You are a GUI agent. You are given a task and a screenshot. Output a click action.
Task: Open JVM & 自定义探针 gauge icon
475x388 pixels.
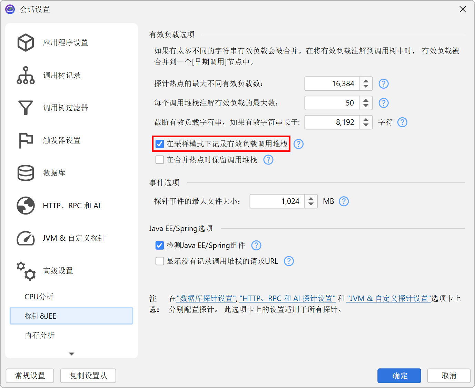point(26,238)
